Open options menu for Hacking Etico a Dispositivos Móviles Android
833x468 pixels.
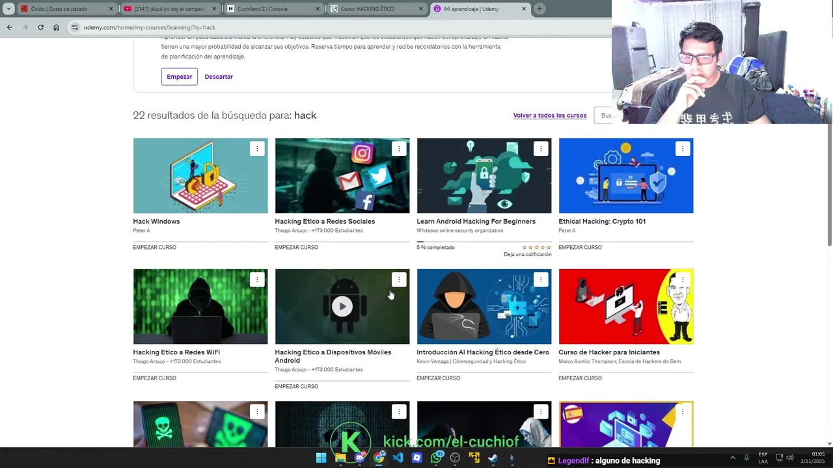pos(399,279)
